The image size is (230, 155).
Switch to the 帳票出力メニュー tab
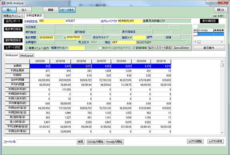point(13,16)
